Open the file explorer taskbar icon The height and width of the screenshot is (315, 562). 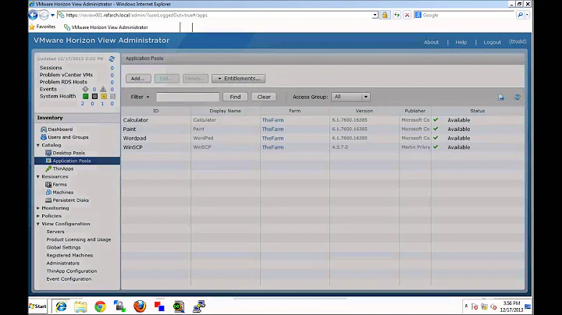pyautogui.click(x=80, y=306)
